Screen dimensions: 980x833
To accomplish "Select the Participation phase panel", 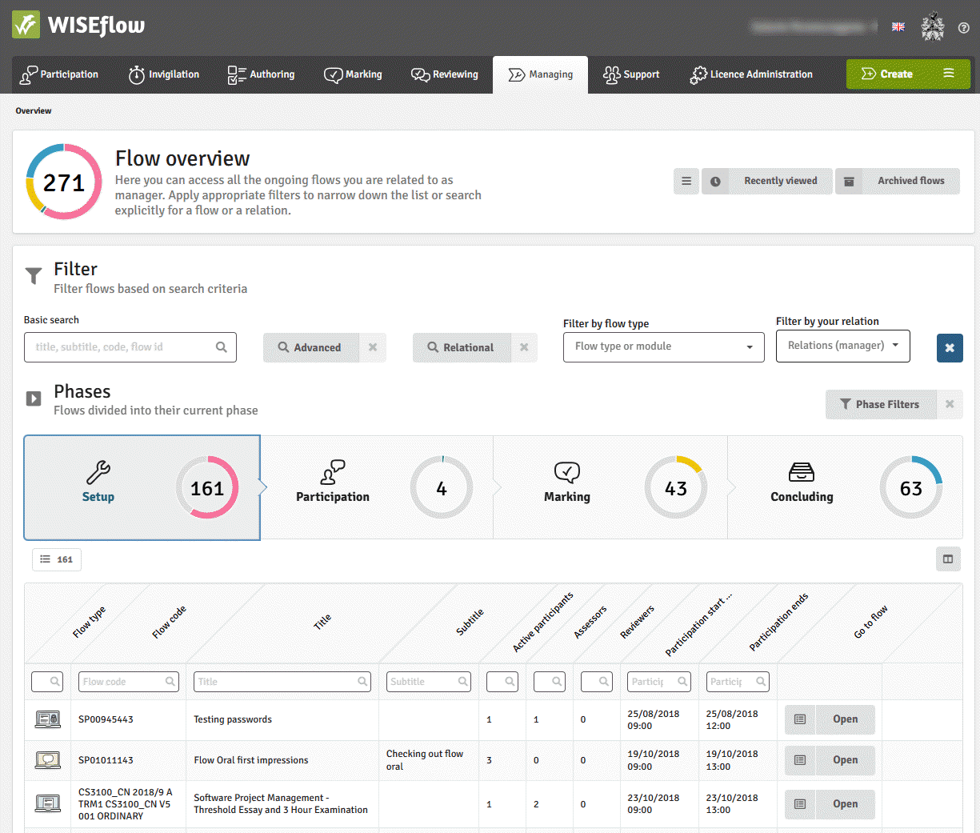I will point(376,487).
